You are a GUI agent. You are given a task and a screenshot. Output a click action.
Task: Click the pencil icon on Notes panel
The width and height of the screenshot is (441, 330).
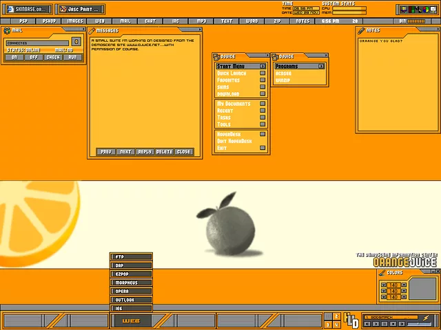(x=361, y=30)
